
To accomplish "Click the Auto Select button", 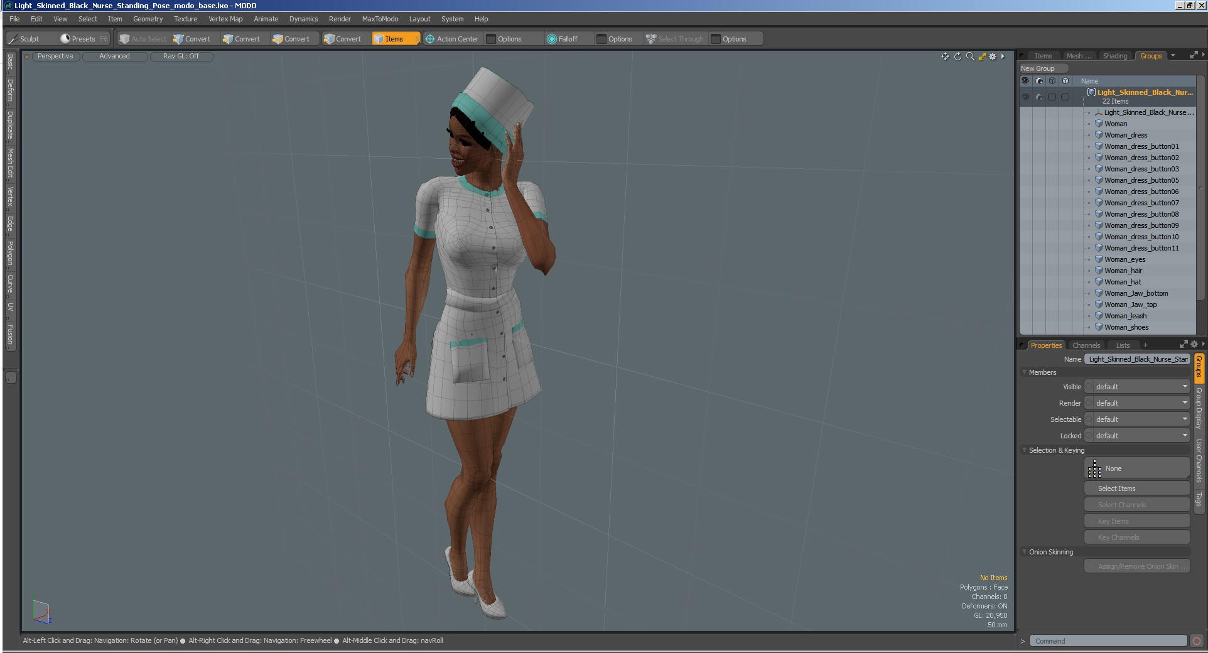I will (143, 39).
